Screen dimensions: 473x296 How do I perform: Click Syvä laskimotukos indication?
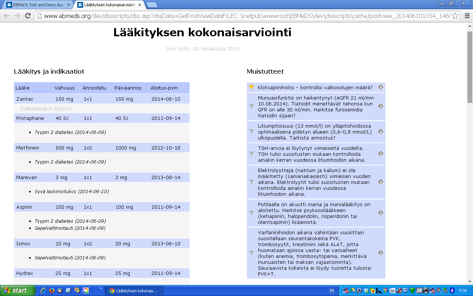(72, 192)
